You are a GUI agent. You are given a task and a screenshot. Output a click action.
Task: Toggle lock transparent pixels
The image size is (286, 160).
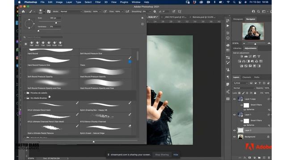click(x=240, y=93)
